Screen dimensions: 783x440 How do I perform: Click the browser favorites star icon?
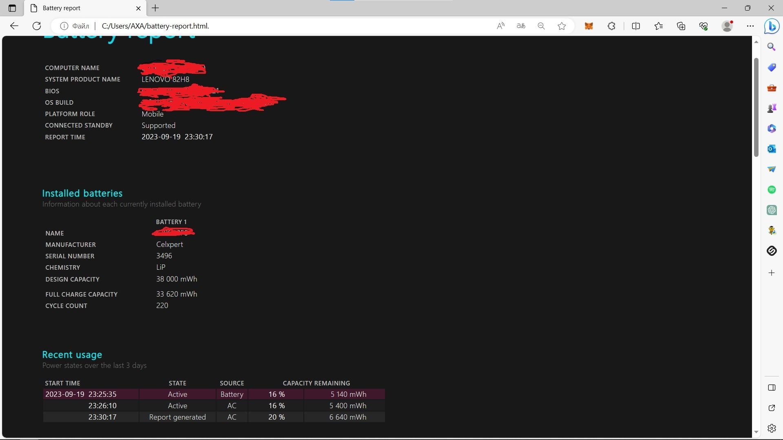[x=562, y=26]
